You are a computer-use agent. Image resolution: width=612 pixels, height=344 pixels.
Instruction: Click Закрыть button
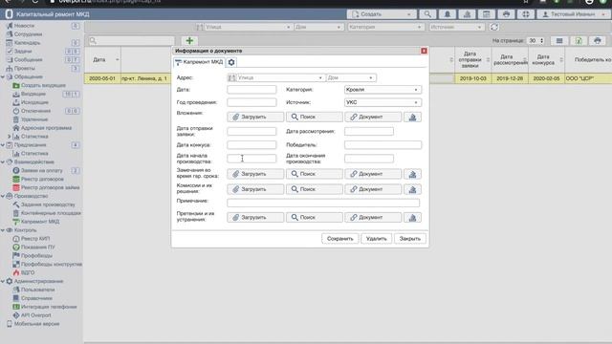coord(410,238)
